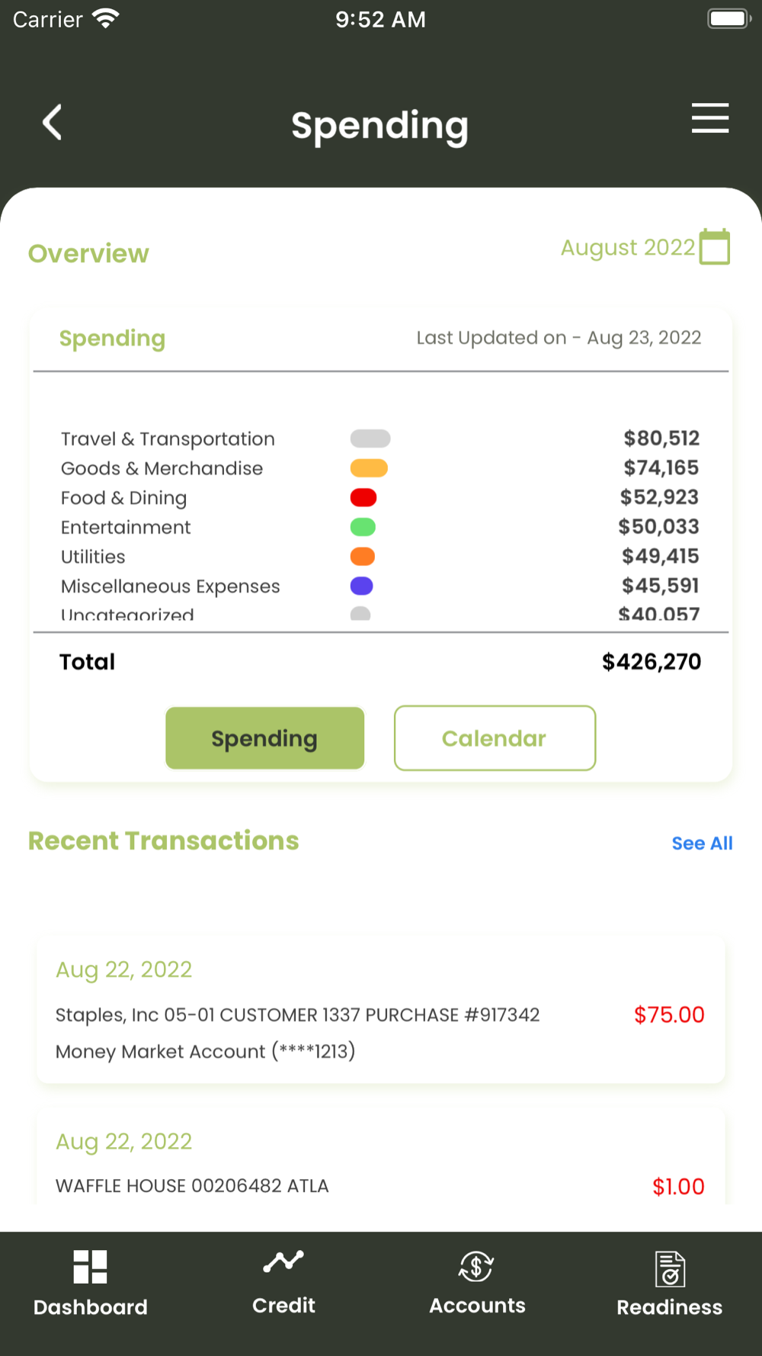Image resolution: width=762 pixels, height=1356 pixels.
Task: Tap the red Food & Dining swatch
Action: click(x=363, y=498)
